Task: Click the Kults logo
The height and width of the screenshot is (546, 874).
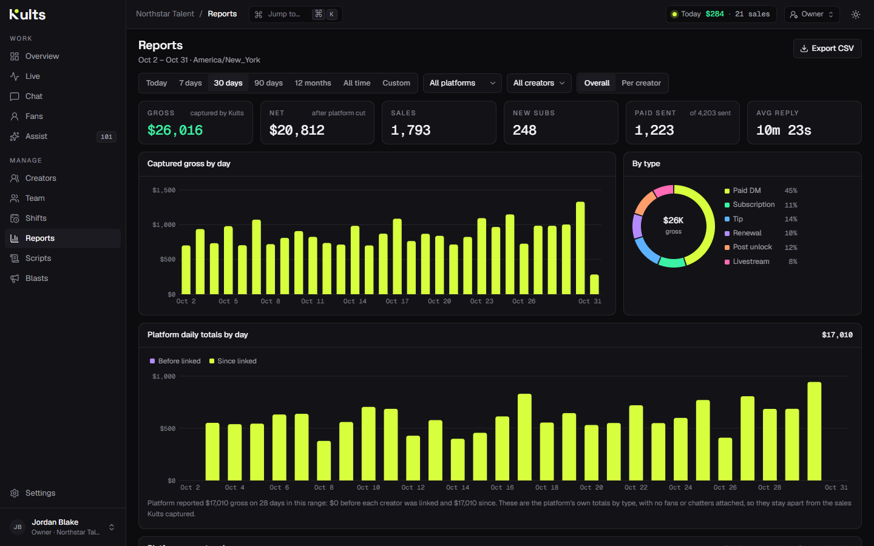Action: (28, 14)
